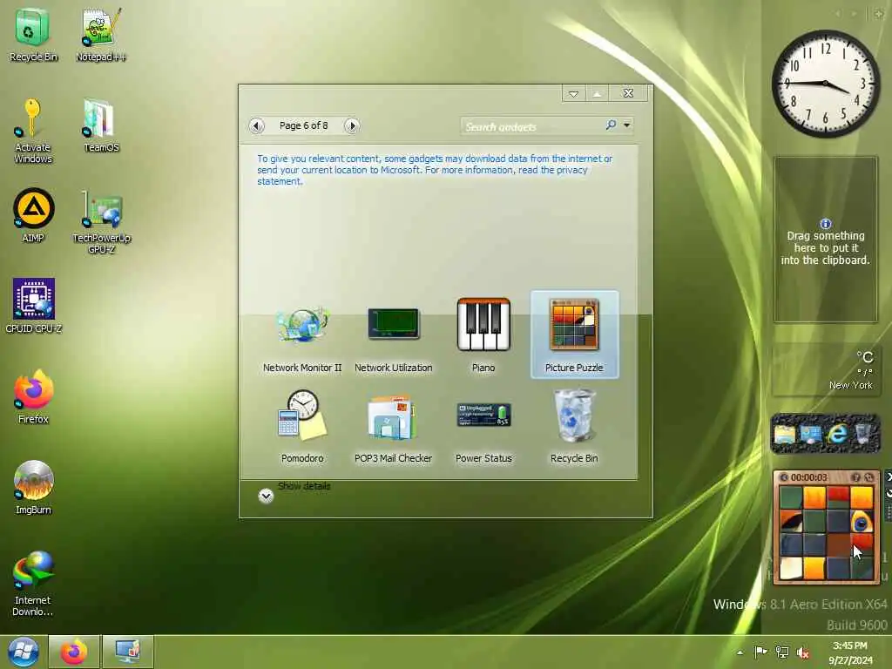Select the Piano gadget icon
The height and width of the screenshot is (669, 892).
(x=483, y=324)
